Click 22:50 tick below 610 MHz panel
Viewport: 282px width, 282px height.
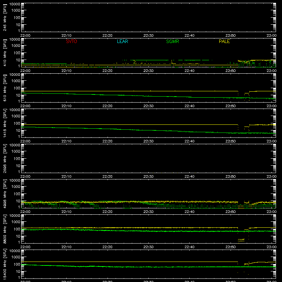tap(231, 106)
